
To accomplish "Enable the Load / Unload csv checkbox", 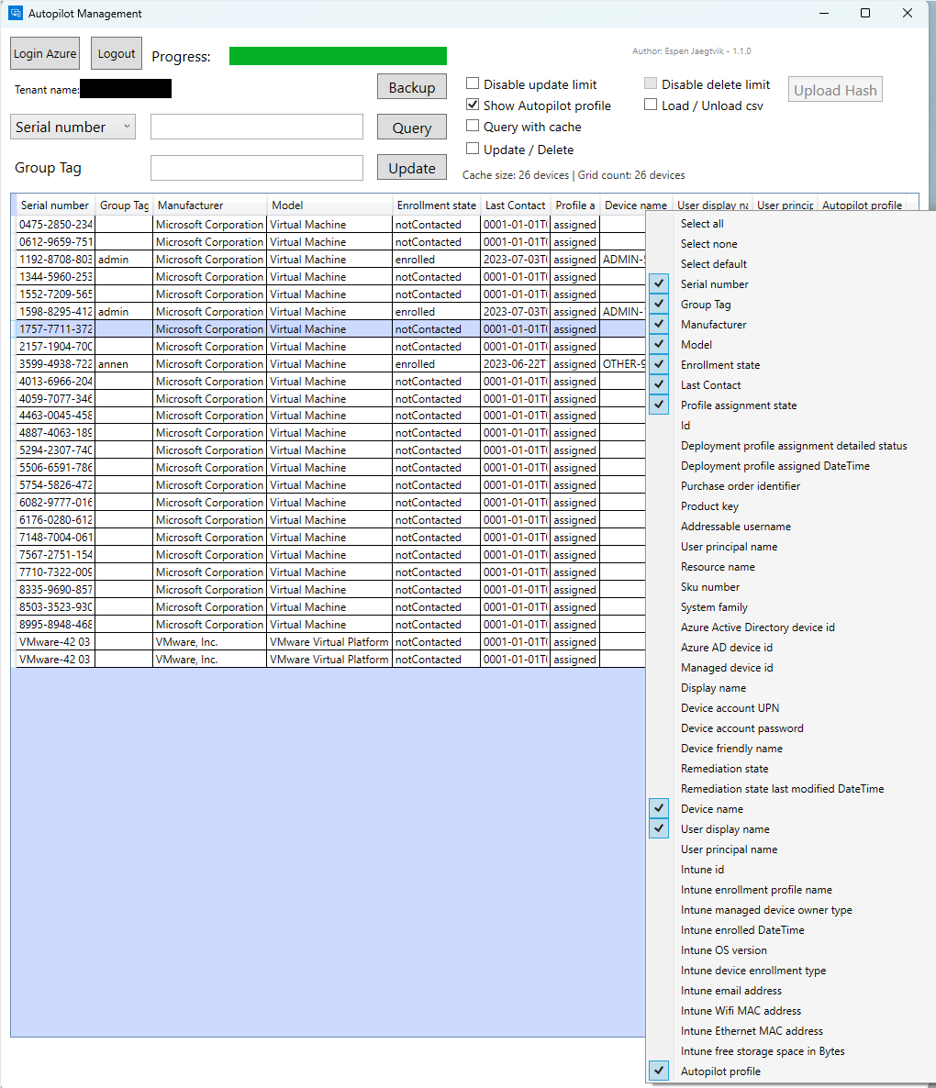I will (x=650, y=105).
